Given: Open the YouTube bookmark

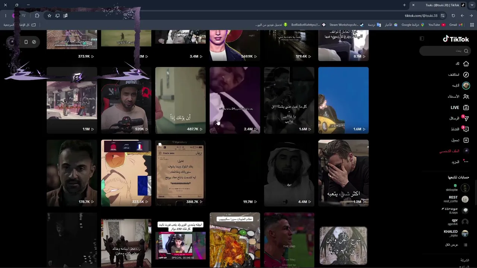Looking at the screenshot, I should [x=437, y=25].
